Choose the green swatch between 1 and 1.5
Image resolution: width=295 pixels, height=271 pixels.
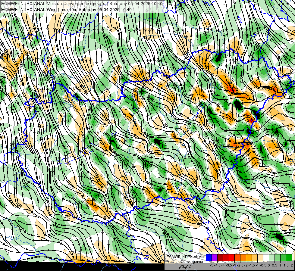[283, 258]
